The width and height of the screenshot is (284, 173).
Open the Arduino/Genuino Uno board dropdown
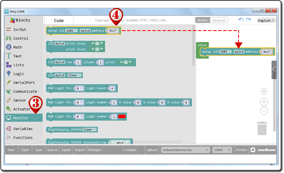(186, 150)
